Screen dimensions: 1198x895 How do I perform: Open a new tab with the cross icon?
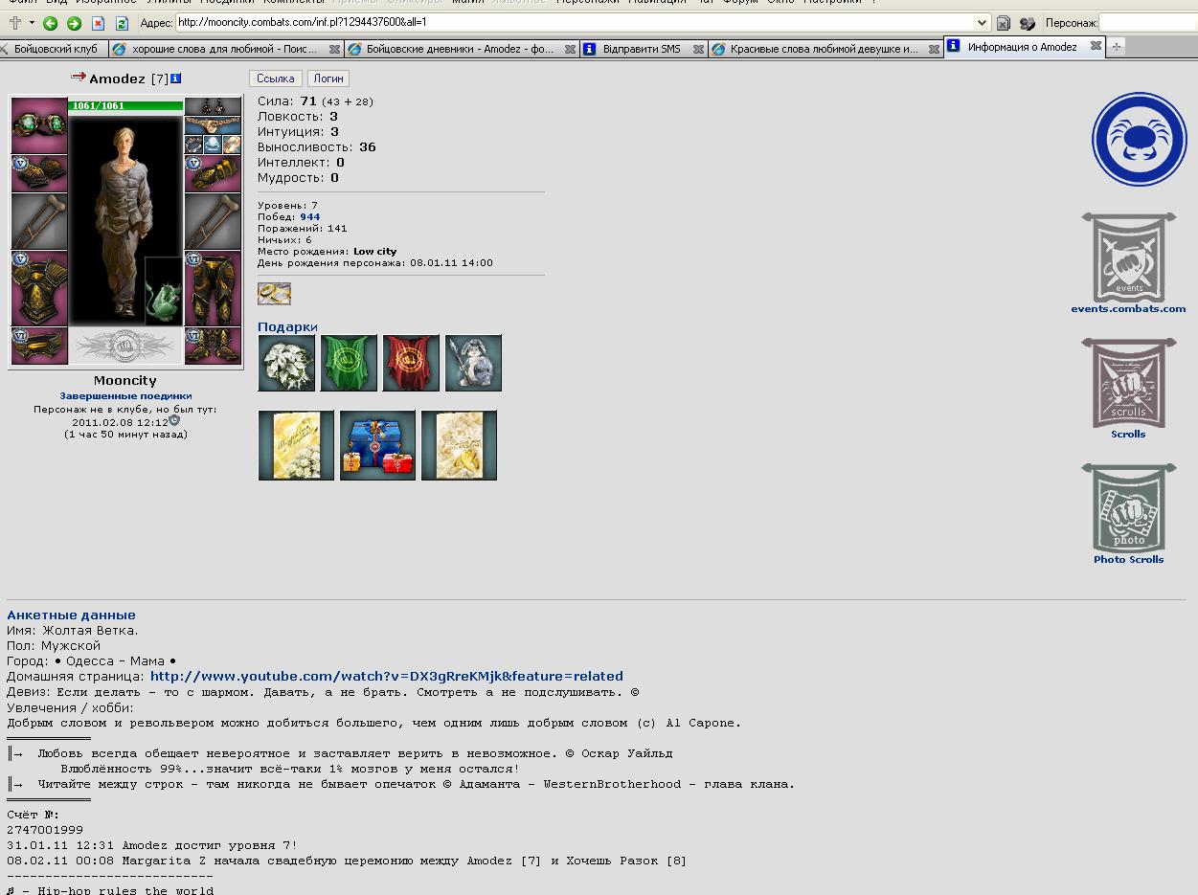coord(14,22)
